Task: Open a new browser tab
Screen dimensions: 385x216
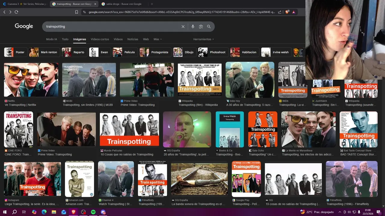Action: (152, 4)
